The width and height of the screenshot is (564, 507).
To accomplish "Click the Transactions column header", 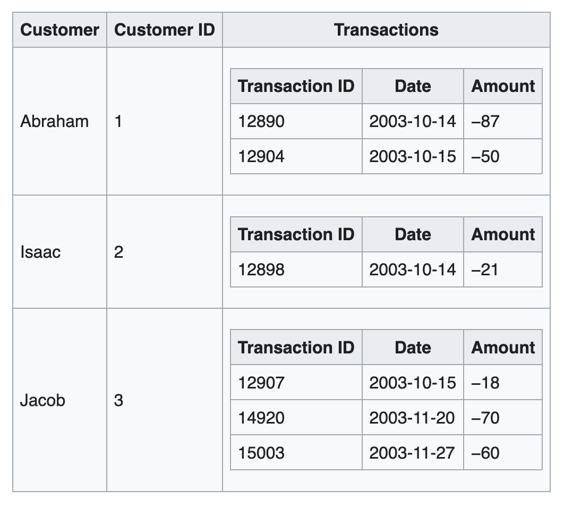I will click(x=386, y=30).
